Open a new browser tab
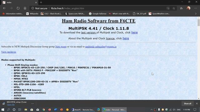This screenshot has height=112, width=200. click(41, 2)
